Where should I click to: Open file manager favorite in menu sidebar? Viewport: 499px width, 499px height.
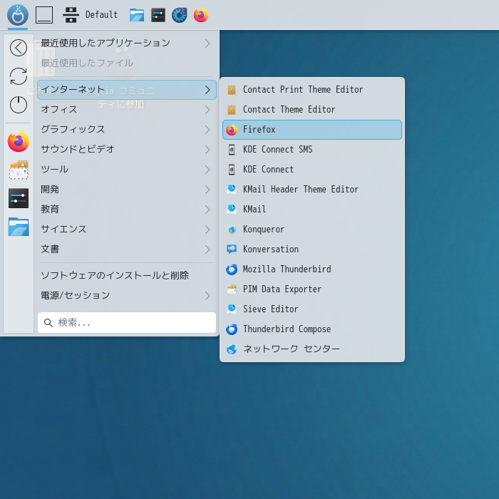19,227
